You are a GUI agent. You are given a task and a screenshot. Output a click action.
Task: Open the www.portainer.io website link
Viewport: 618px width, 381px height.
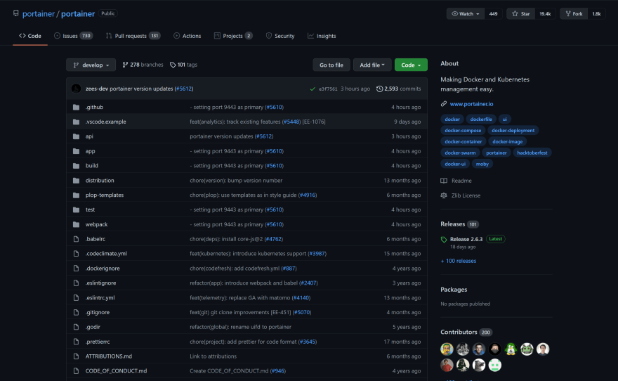(x=471, y=104)
